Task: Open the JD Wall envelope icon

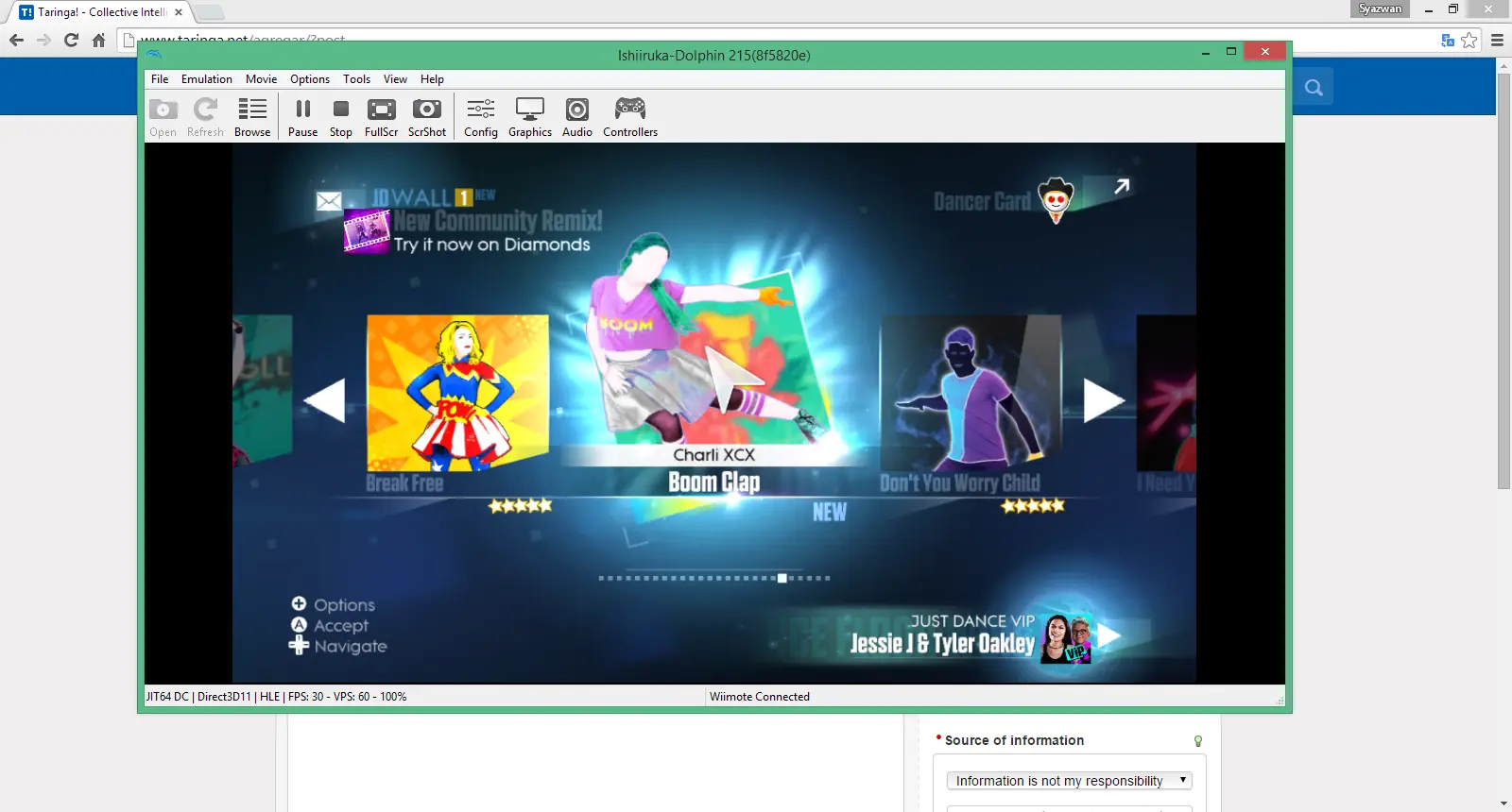Action: (x=329, y=201)
